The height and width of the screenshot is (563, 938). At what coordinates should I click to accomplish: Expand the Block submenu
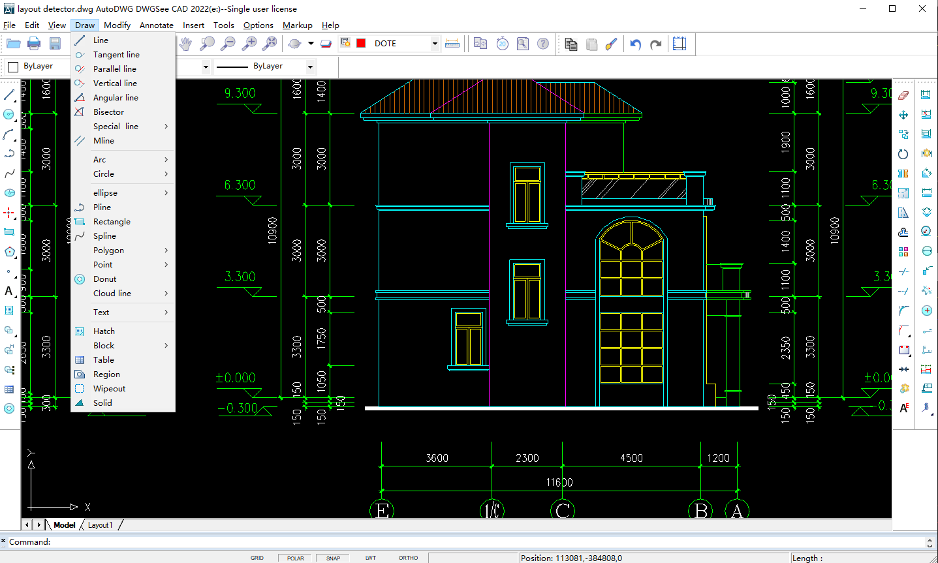click(123, 346)
